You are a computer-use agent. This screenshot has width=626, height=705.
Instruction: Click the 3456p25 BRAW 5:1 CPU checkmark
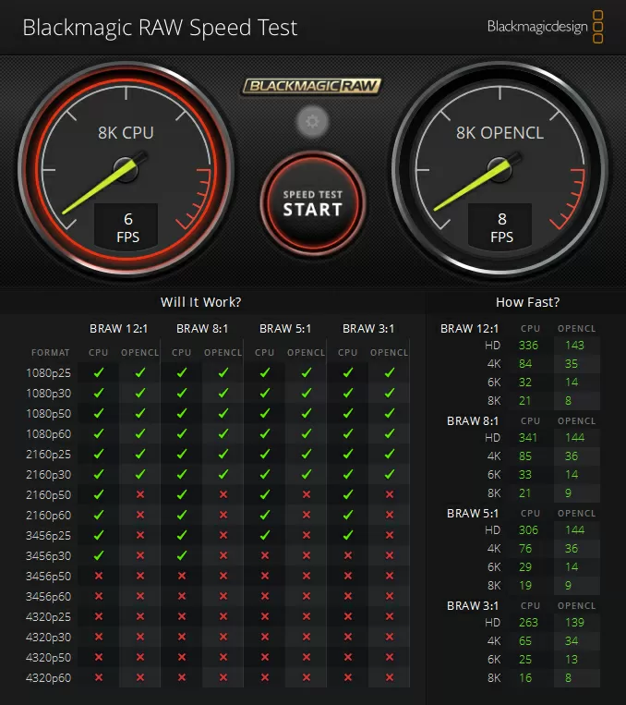[265, 535]
